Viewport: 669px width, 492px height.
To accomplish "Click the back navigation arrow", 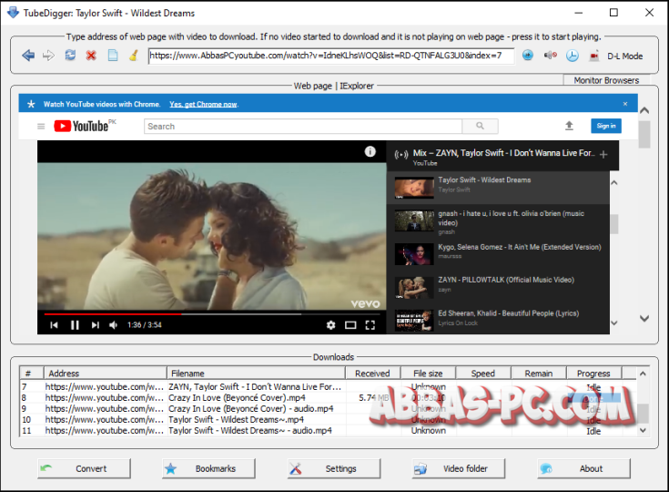I will click(28, 56).
